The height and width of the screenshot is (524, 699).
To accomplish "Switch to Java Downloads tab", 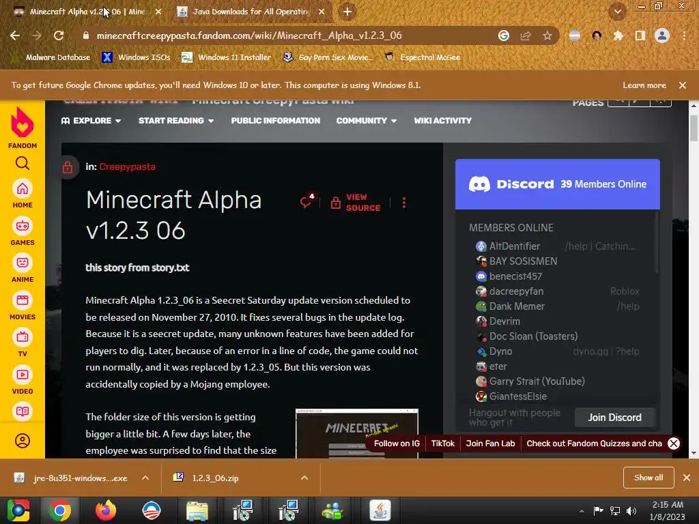I will 251,12.
